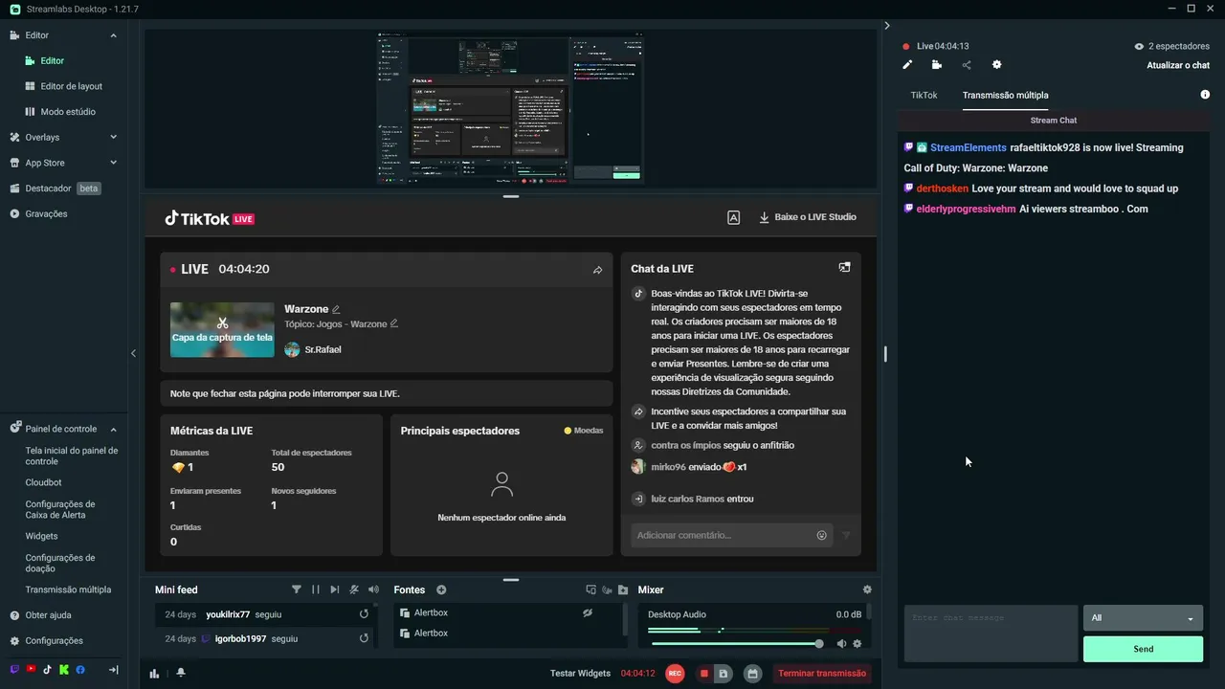Collapse the left sidebar arrow handle
Screen dimensions: 1225x689
pyautogui.click(x=133, y=353)
